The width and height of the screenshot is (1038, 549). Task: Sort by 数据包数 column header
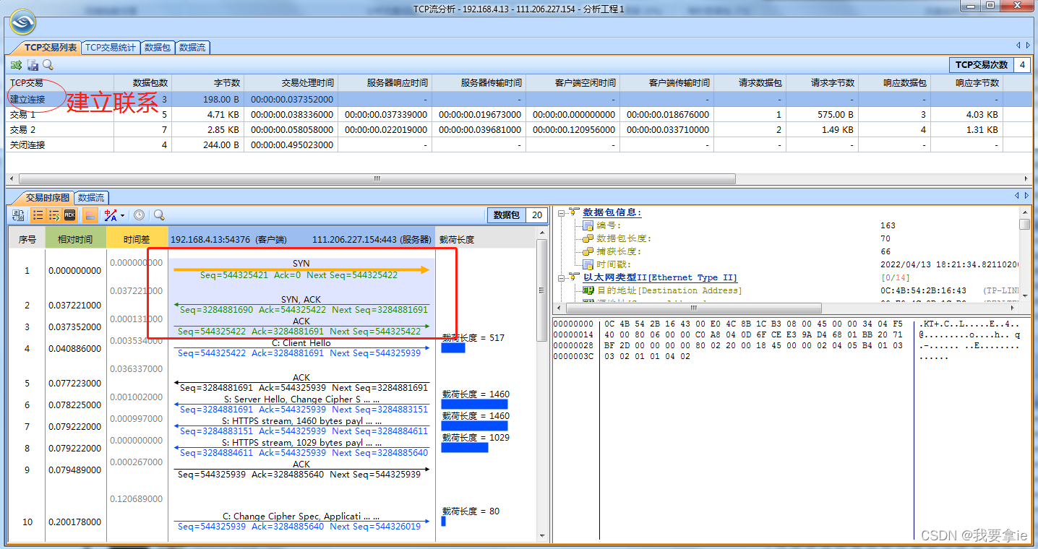(x=142, y=83)
